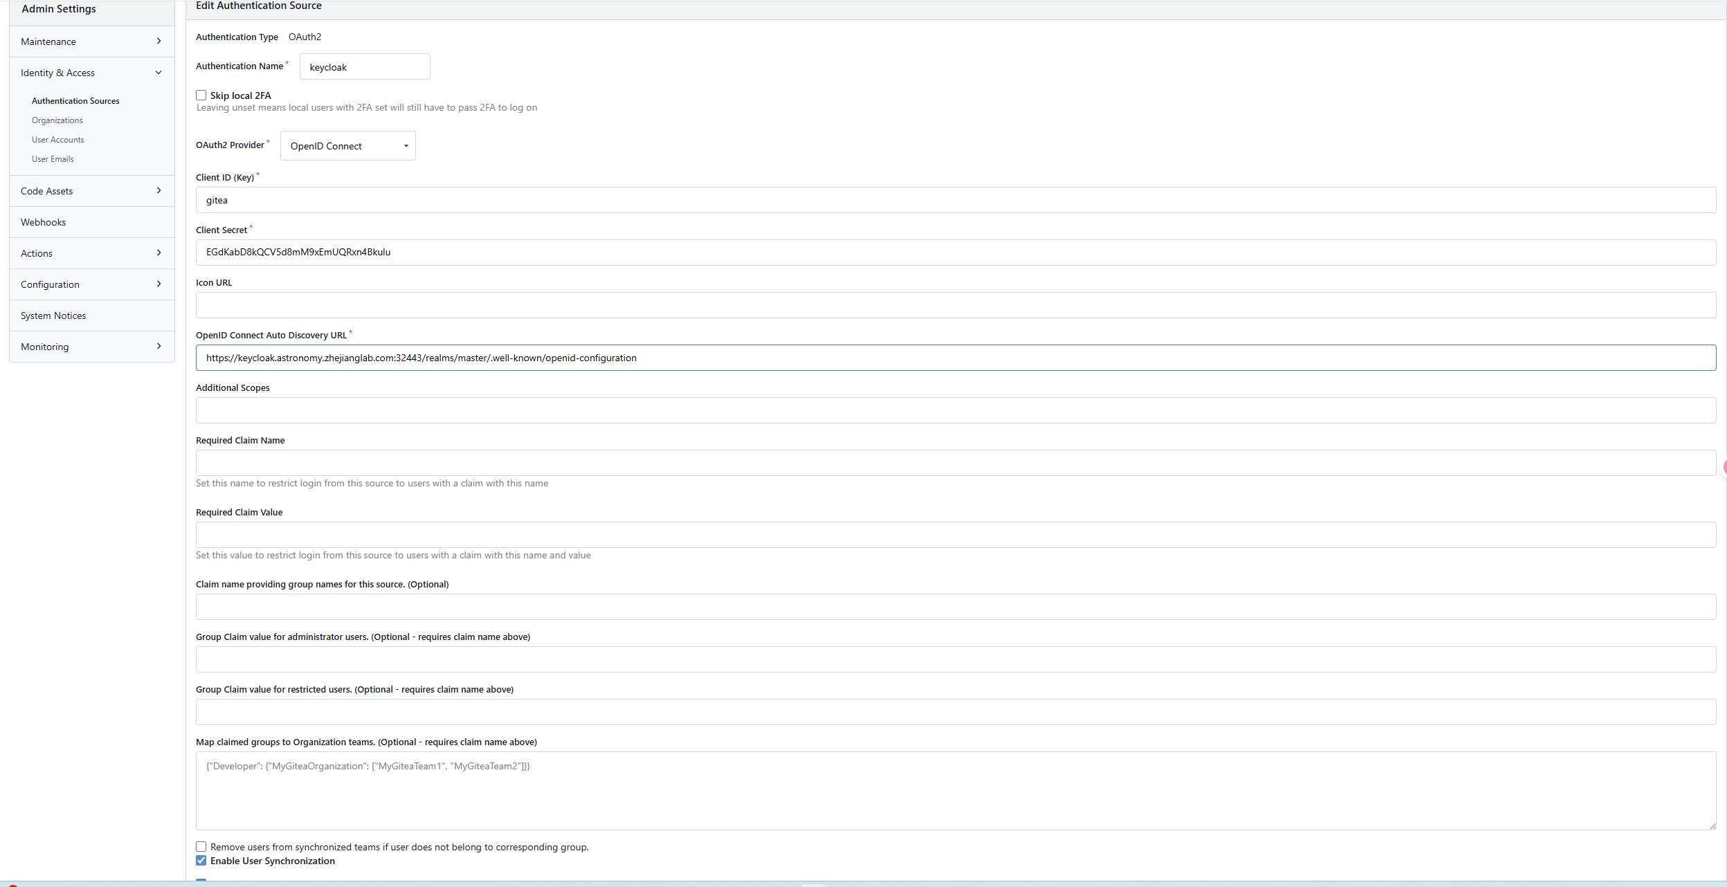1727x887 pixels.
Task: Focus the OpenID Connect Auto Discovery URL field
Action: pyautogui.click(x=955, y=358)
